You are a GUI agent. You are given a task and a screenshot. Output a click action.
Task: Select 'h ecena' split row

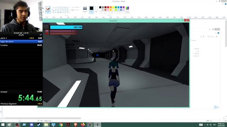[21, 45]
